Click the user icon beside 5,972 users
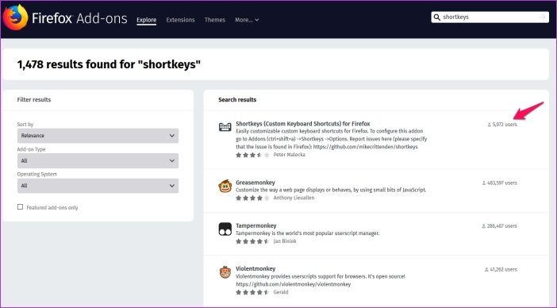This screenshot has width=557, height=308. click(489, 125)
